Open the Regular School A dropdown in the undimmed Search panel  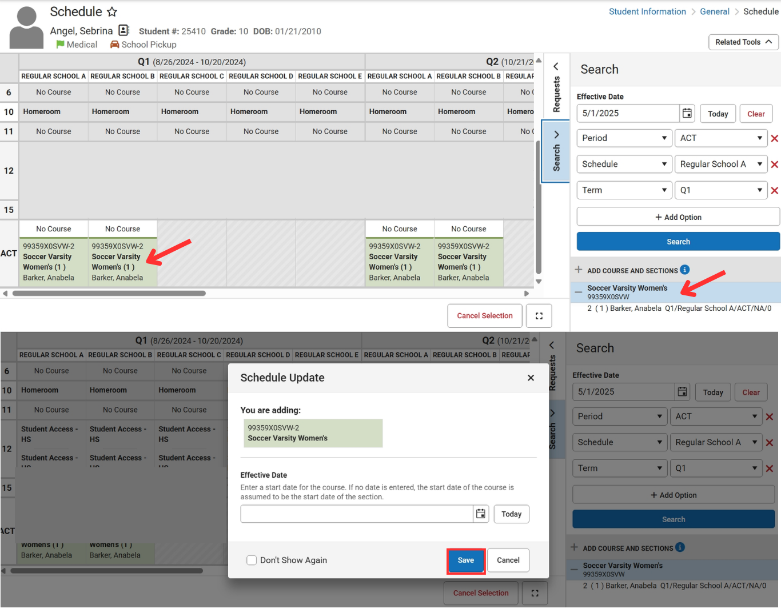pyautogui.click(x=720, y=165)
